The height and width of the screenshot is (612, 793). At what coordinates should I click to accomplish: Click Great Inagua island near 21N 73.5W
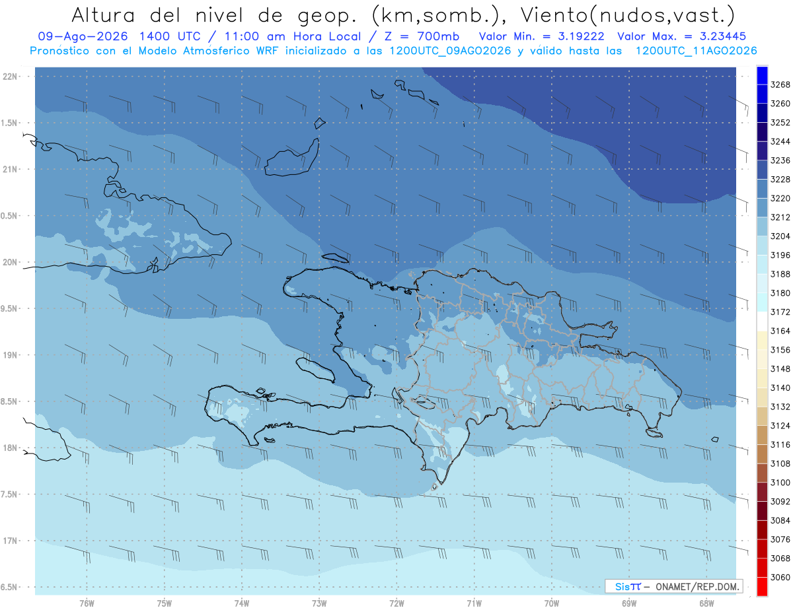tap(292, 158)
